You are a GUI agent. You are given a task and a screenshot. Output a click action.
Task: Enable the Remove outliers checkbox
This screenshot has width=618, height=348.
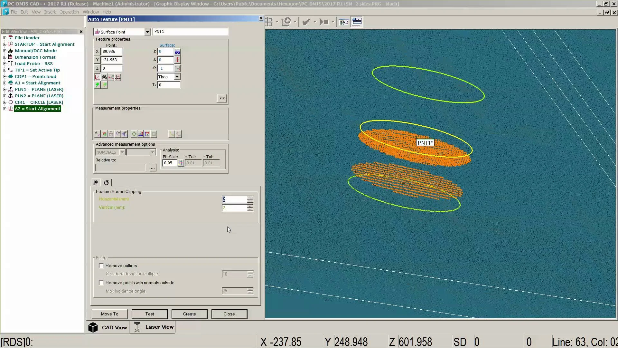click(x=101, y=266)
